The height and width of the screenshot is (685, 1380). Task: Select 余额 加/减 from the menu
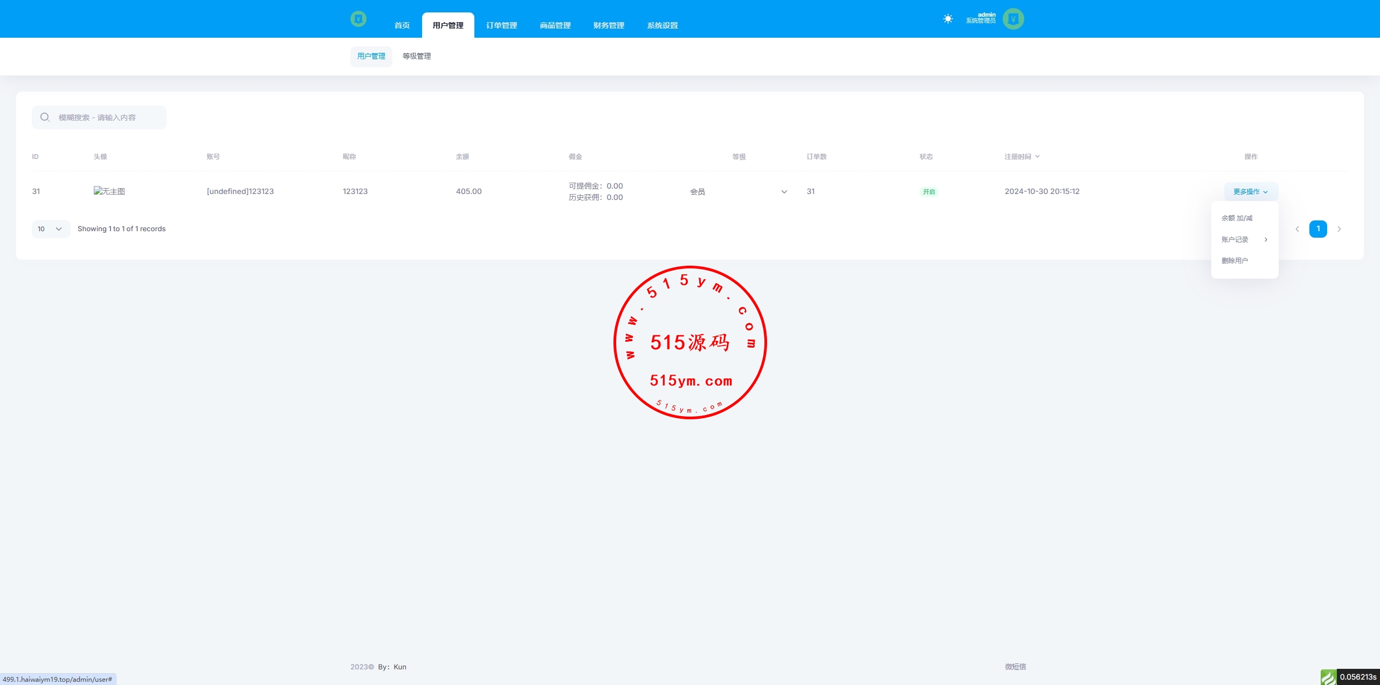(1237, 218)
